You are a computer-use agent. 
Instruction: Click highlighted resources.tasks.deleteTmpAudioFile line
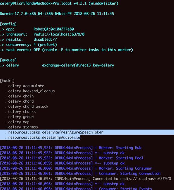pyautogui.click(x=40, y=137)
